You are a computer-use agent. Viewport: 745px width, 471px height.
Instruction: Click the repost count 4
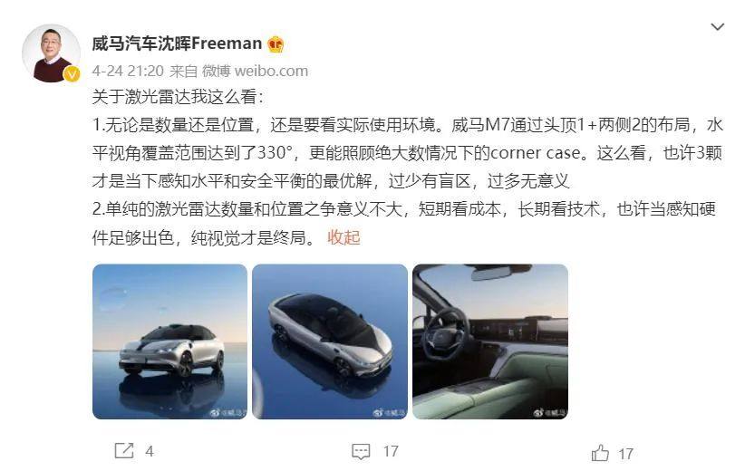(x=150, y=451)
